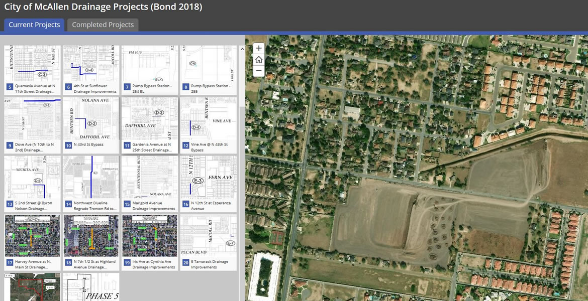The image size is (588, 301).
Task: Click project number 16 badge
Action: tap(185, 204)
